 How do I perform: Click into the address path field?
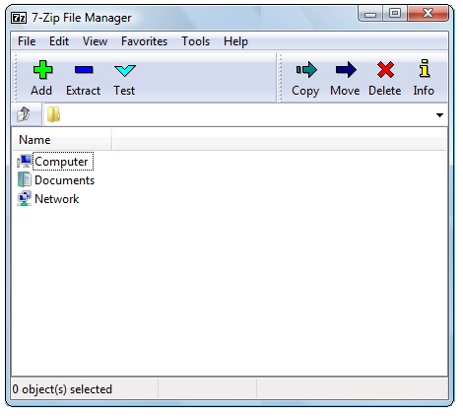245,115
